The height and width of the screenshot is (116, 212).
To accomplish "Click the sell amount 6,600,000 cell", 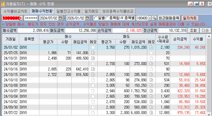I will coord(139,113).
